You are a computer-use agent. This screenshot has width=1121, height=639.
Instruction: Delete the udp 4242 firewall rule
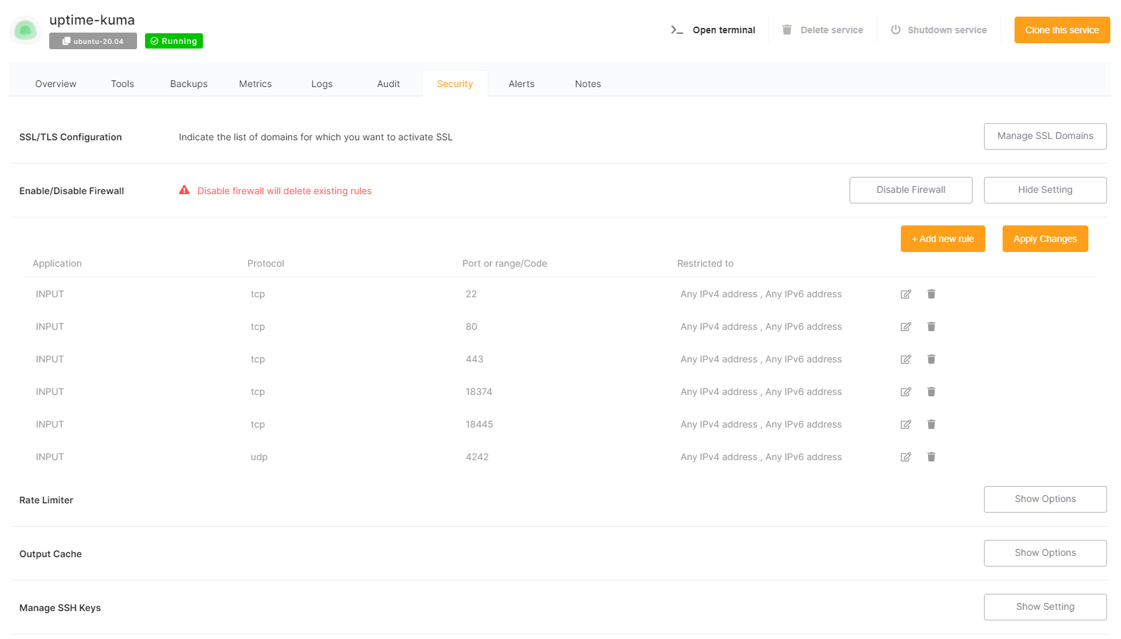point(931,457)
